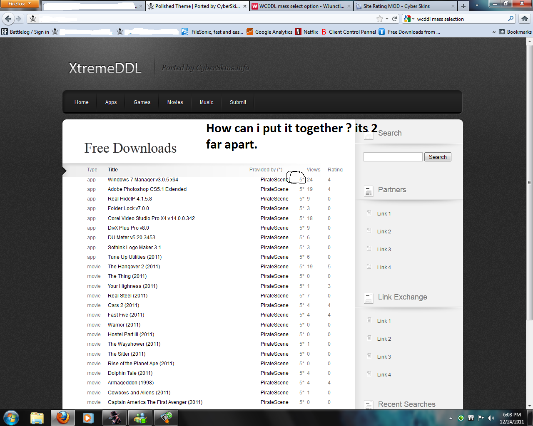Screen dimensions: 533x426
Task: Open the Adobe Photoshop CS5.1 Extended link
Action: 147,189
